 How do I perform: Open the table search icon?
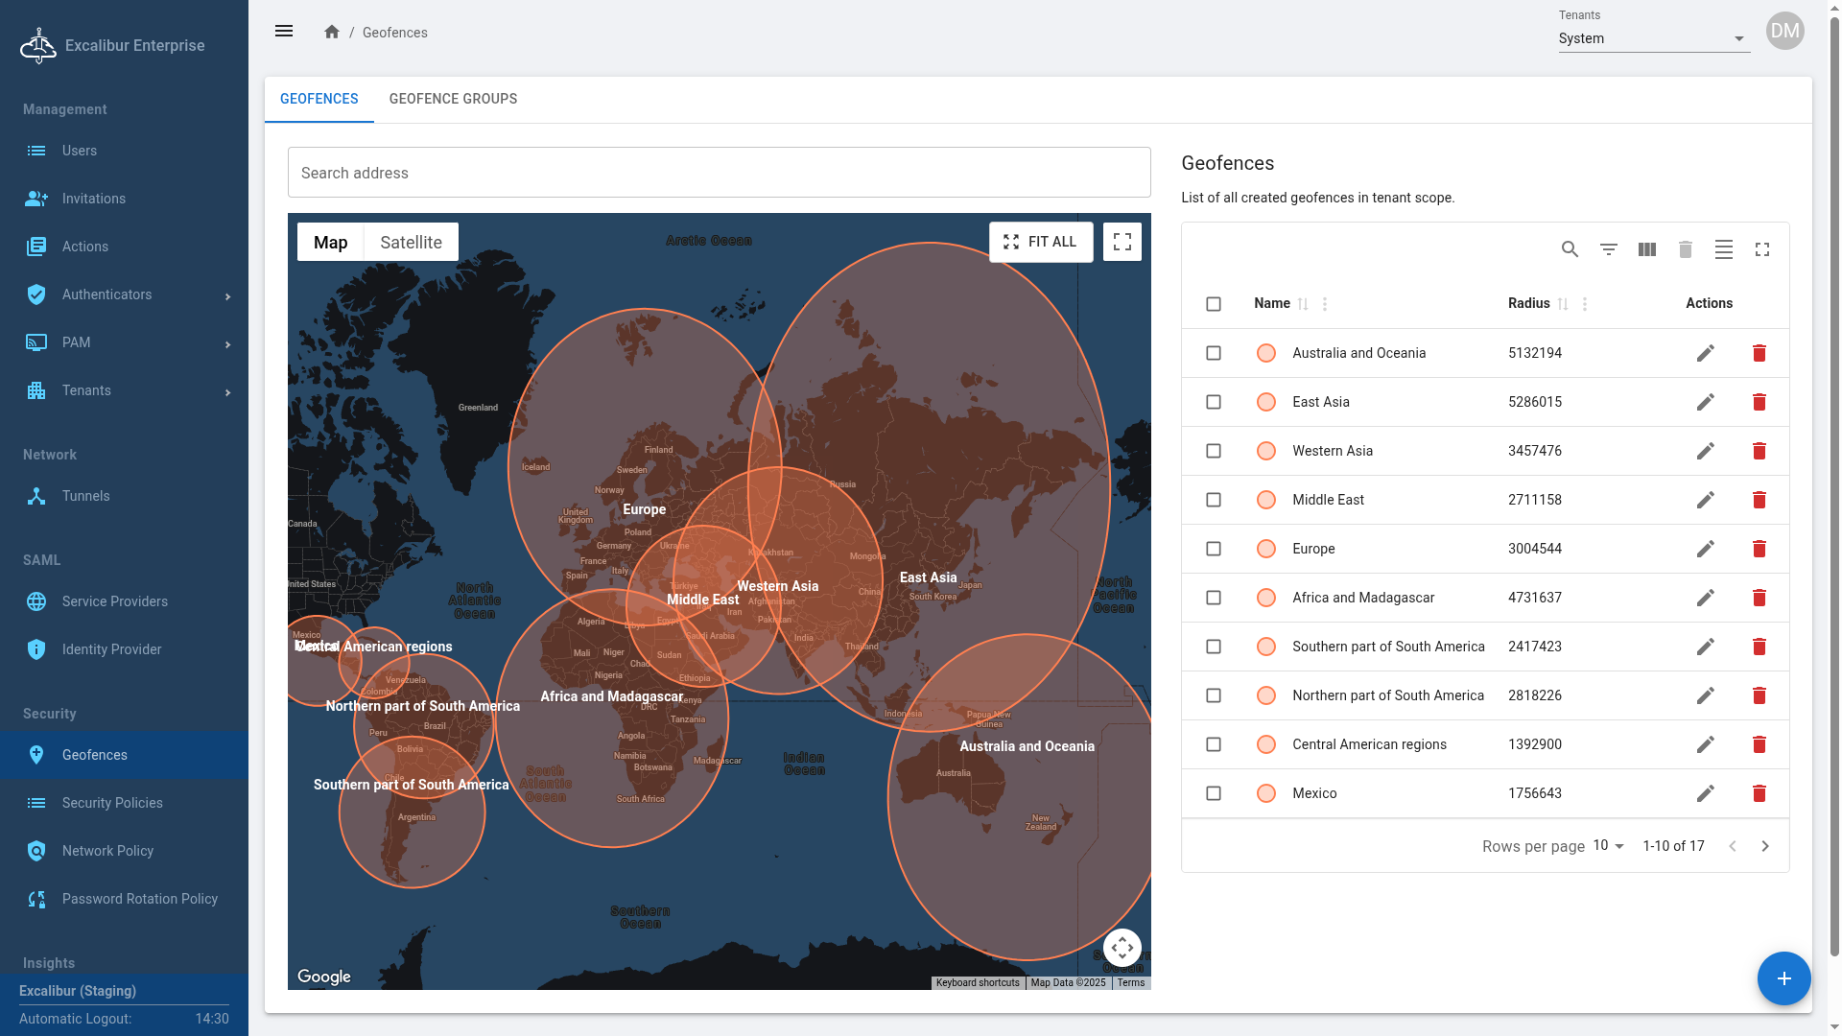coord(1570,249)
